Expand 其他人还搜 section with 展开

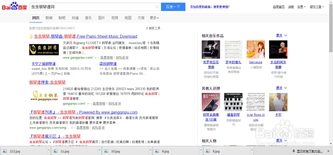pyautogui.click(x=281, y=88)
